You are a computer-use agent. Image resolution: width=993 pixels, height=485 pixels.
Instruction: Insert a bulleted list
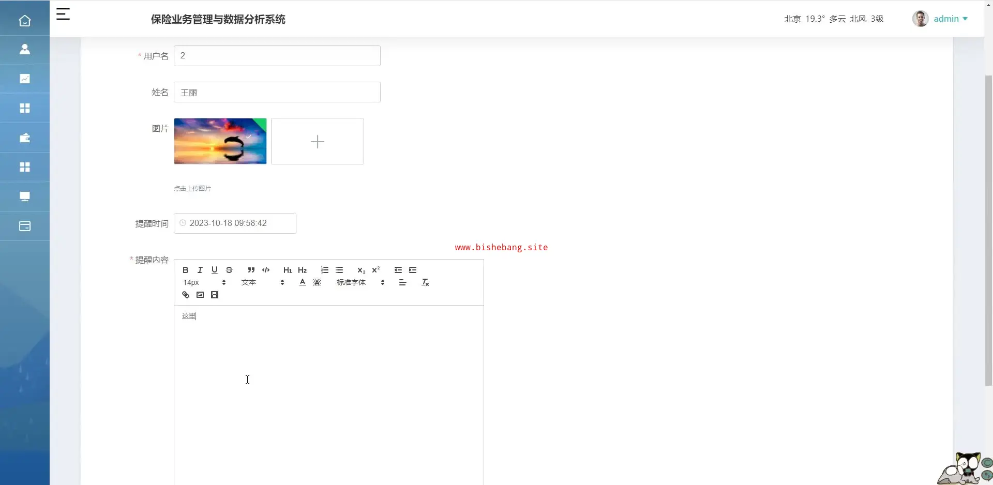[339, 270]
